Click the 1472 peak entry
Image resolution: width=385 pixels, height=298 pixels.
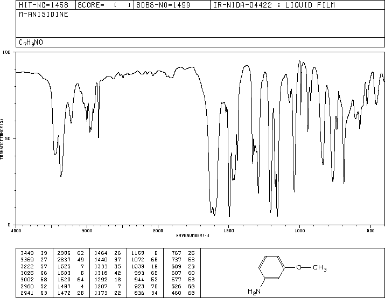click(71, 293)
